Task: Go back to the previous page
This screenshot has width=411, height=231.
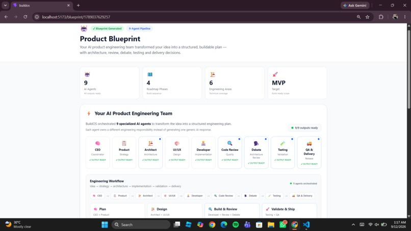Action: point(6,17)
